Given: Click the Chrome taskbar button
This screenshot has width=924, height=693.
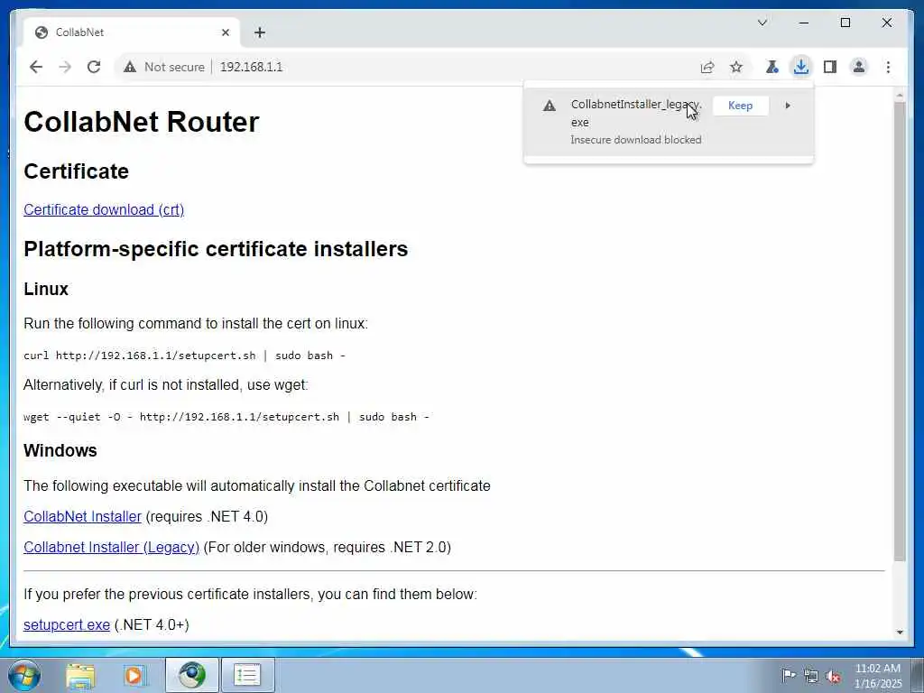Looking at the screenshot, I should click(192, 675).
